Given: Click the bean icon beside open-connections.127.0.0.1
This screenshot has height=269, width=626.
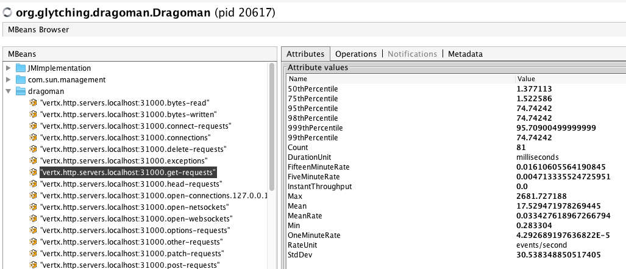Looking at the screenshot, I should [x=33, y=196].
